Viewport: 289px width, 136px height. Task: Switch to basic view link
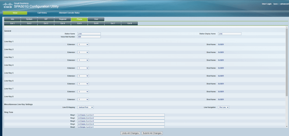(x=275, y=4)
